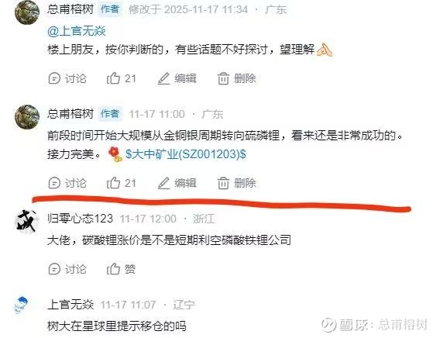Open discussion on 归零心态123's comment
Image resolution: width=440 pixels, height=338 pixels.
pyautogui.click(x=67, y=269)
